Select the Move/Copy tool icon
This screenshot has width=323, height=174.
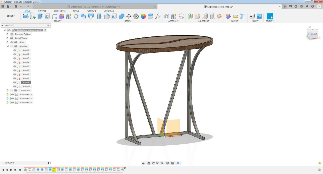click(129, 16)
